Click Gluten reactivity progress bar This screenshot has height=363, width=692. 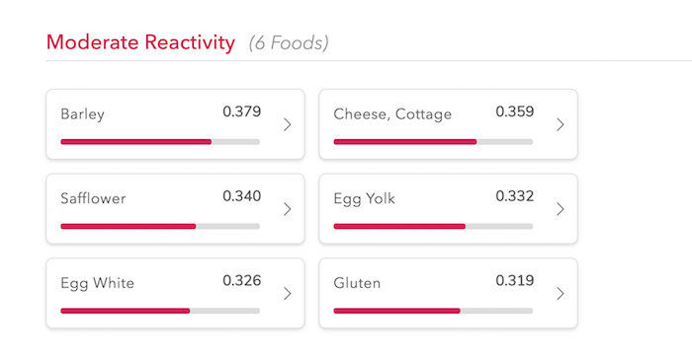click(x=433, y=311)
